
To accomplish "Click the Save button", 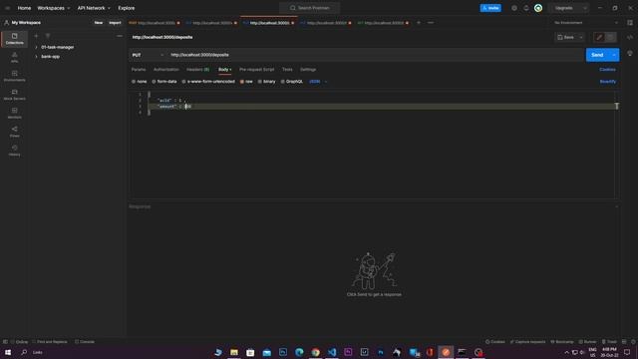I will 566,38.
